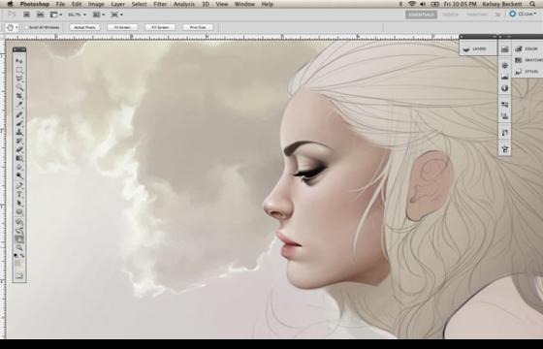The height and width of the screenshot is (349, 543).
Task: Switch to the highlighted Essentials workspace
Action: click(x=421, y=15)
